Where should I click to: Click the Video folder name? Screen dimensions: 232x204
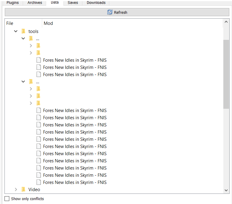point(34,190)
